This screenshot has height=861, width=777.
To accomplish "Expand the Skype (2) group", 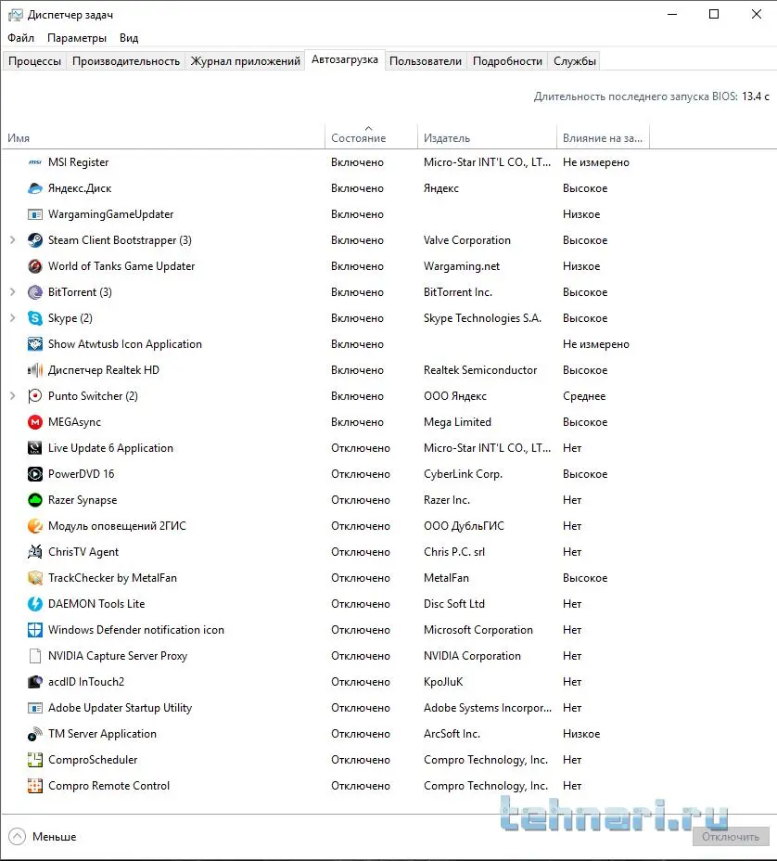I will point(13,318).
